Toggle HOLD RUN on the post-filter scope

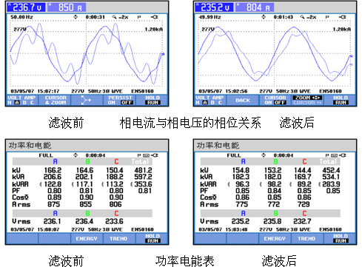tap(341, 101)
